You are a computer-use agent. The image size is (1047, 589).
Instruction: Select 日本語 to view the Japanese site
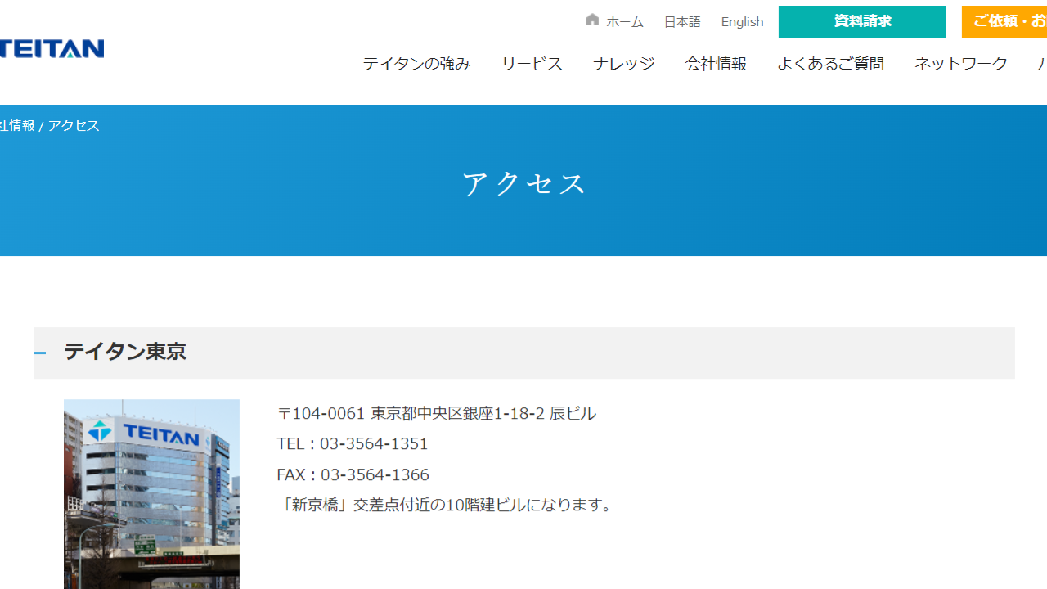[x=681, y=21]
